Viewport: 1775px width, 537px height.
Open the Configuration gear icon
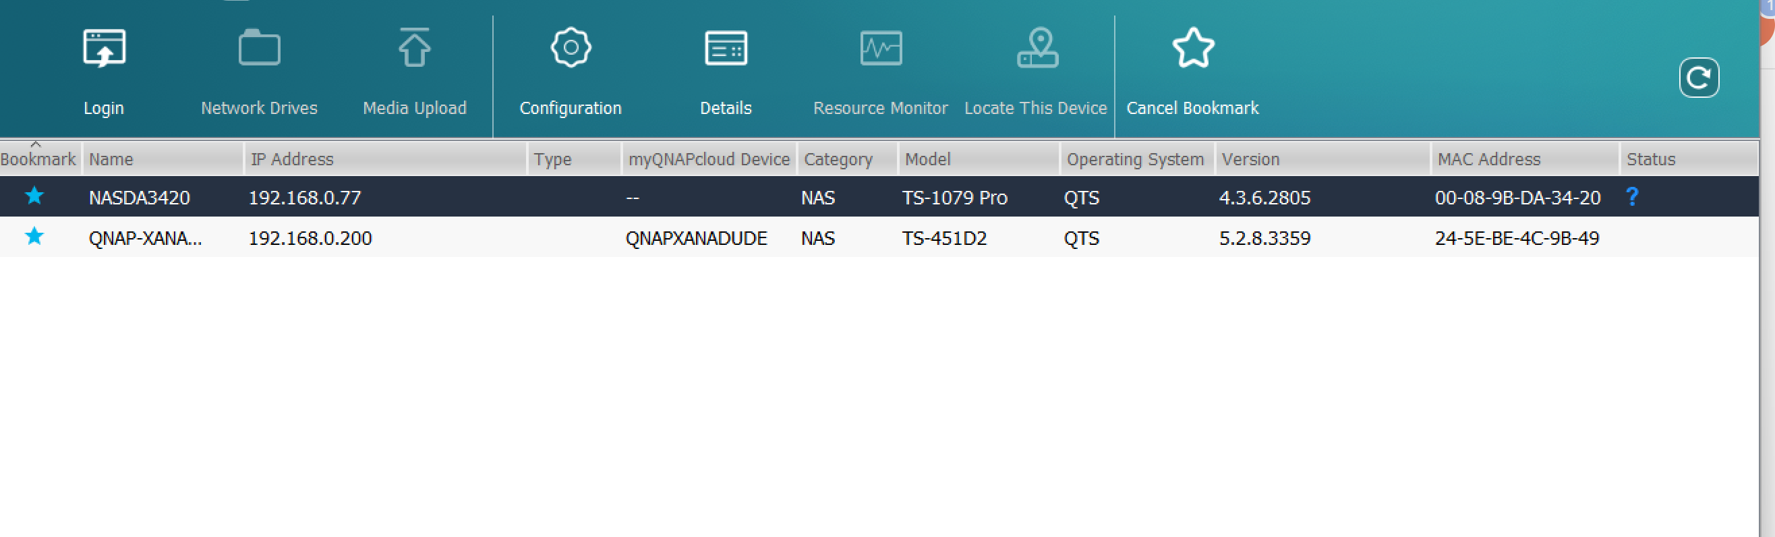click(x=571, y=49)
